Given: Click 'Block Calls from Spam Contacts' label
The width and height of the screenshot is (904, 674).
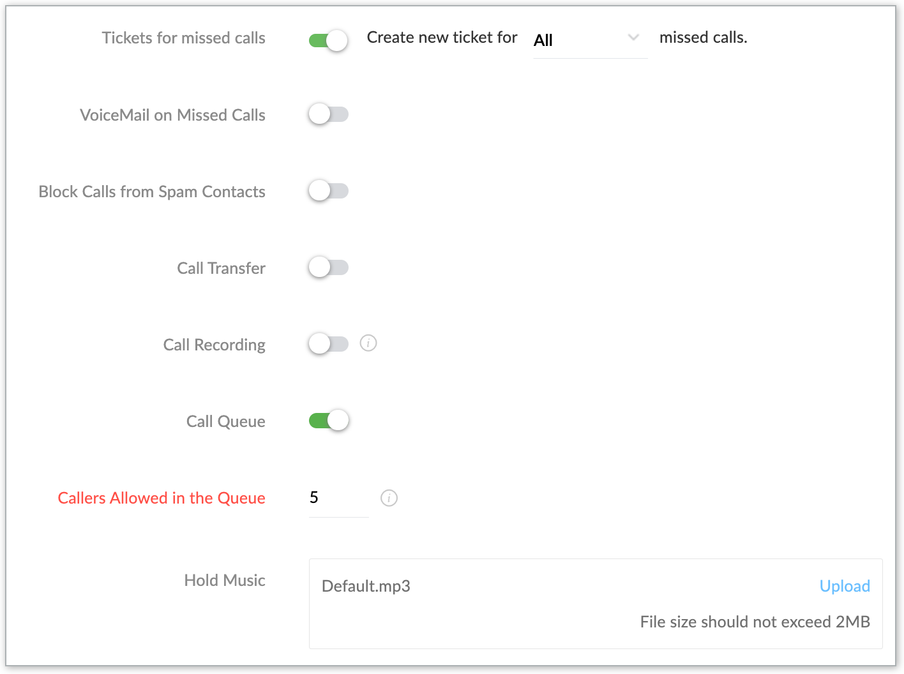Looking at the screenshot, I should pos(152,191).
